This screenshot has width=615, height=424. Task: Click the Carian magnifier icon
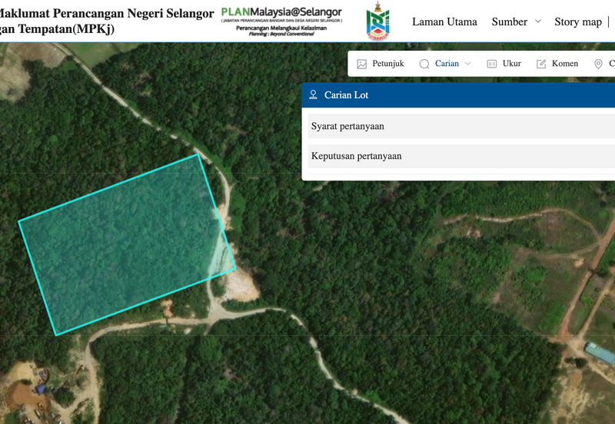pyautogui.click(x=424, y=65)
